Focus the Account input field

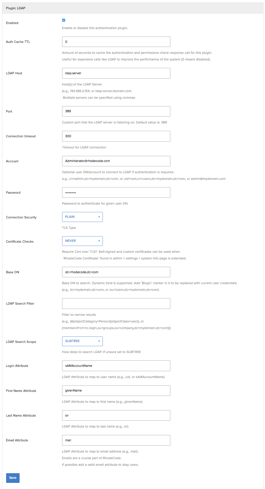coord(116,161)
